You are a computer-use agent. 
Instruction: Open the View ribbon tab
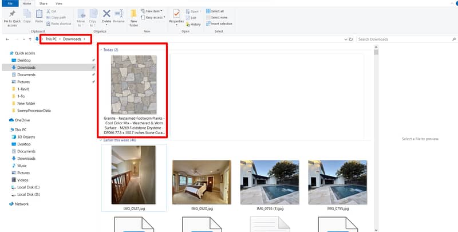point(59,3)
